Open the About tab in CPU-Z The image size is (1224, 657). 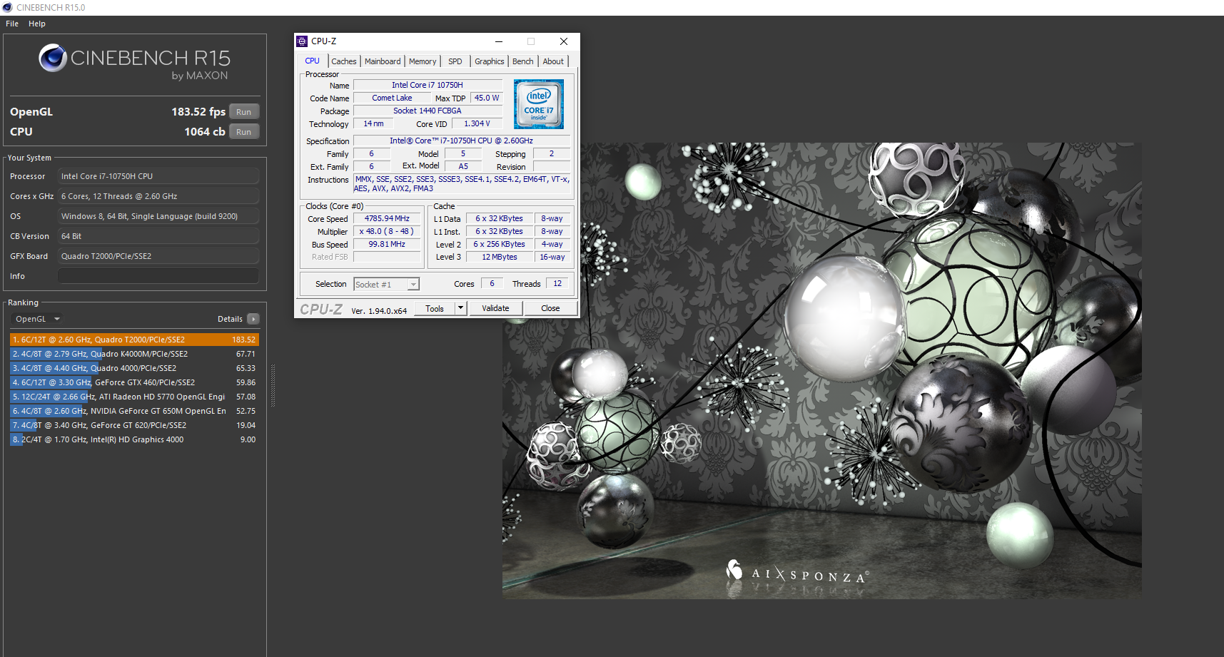(x=553, y=61)
